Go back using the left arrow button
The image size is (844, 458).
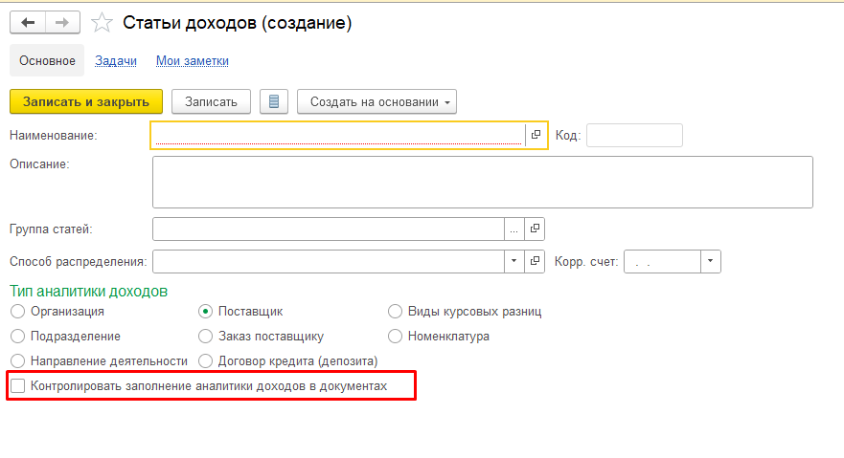pyautogui.click(x=28, y=23)
